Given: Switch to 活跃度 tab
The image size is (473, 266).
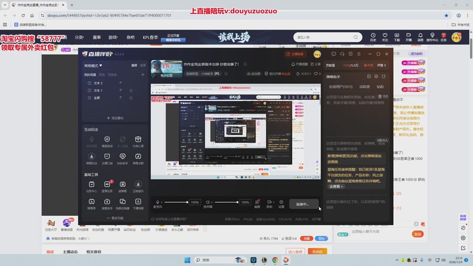Looking at the screenshot, I should [364, 86].
